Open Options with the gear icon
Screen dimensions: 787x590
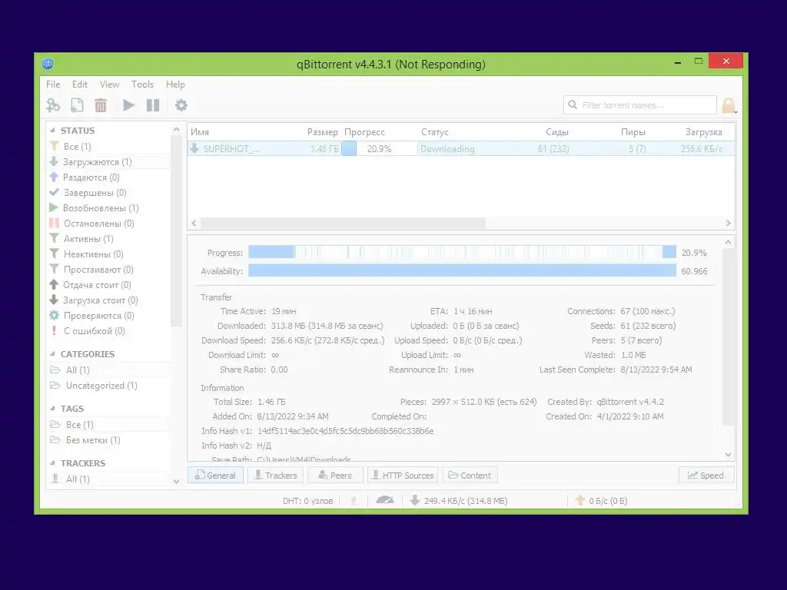(x=181, y=105)
